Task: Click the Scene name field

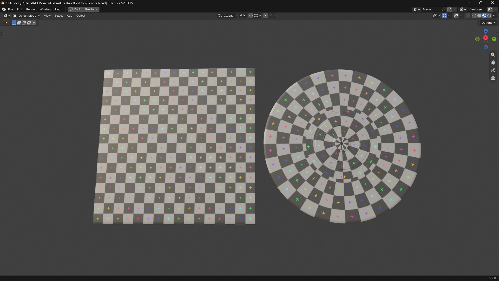Action: [x=431, y=9]
